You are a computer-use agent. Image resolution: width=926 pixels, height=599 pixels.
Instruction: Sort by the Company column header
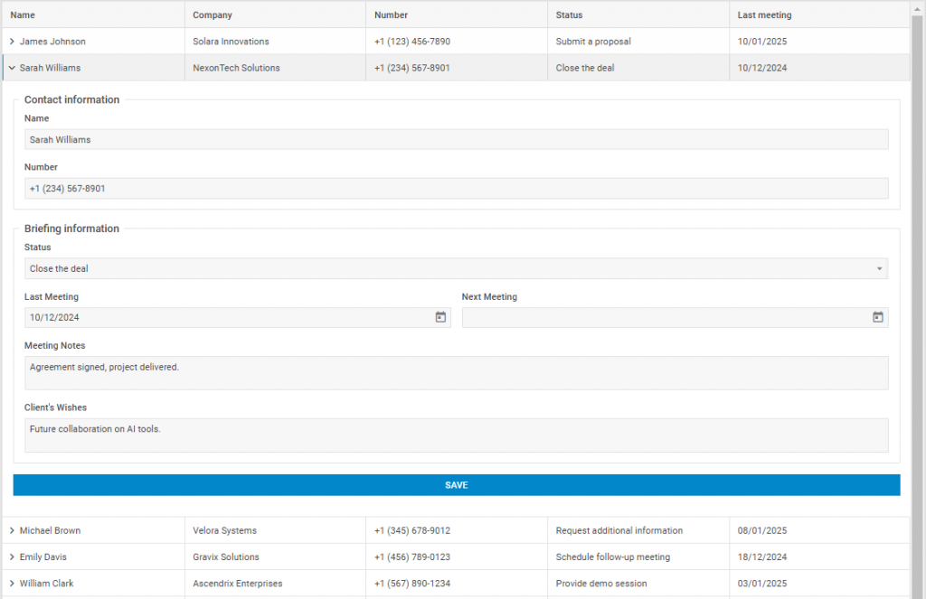pos(213,15)
